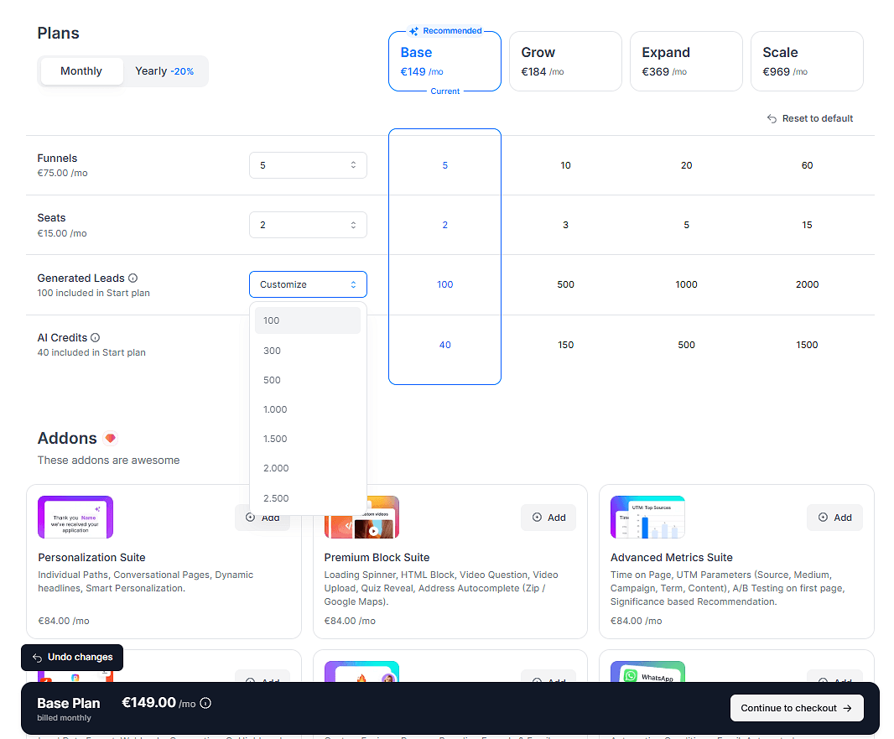The height and width of the screenshot is (739, 894).
Task: Click the Generated Leads value 500 for Grow
Action: (x=565, y=284)
